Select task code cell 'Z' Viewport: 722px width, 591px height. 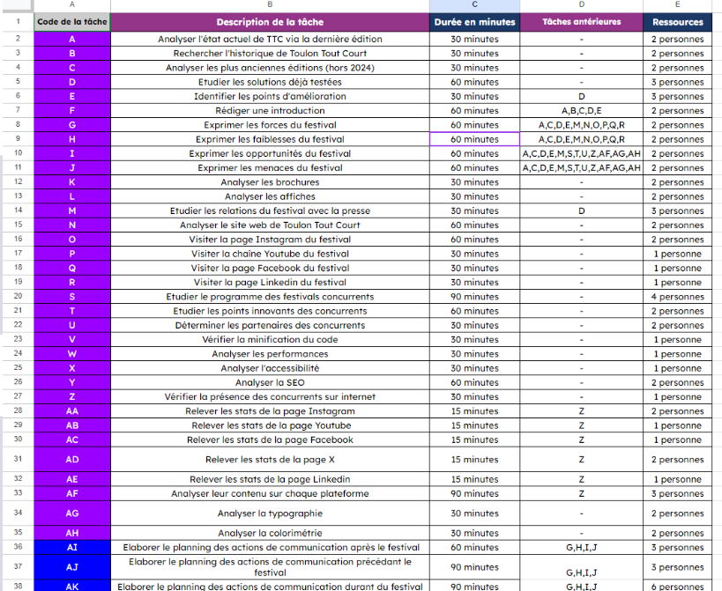(71, 396)
